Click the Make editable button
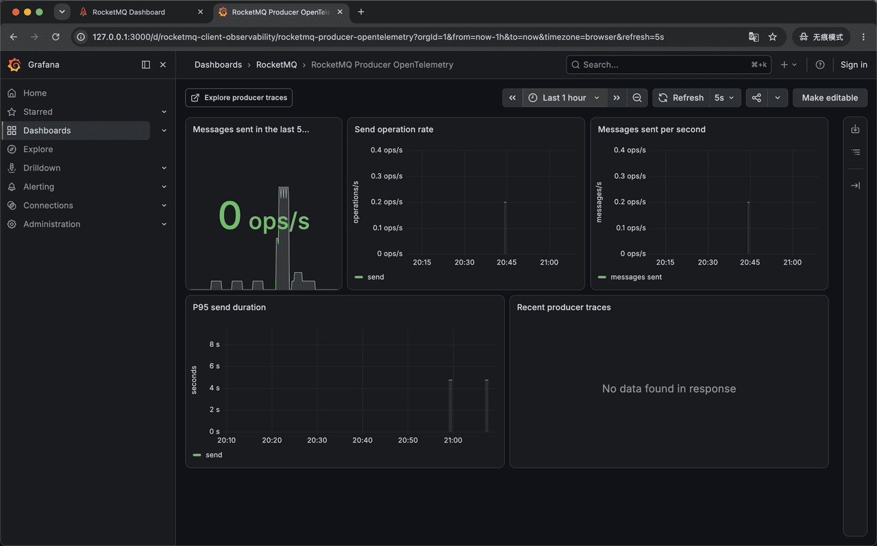Image resolution: width=877 pixels, height=546 pixels. [x=830, y=98]
